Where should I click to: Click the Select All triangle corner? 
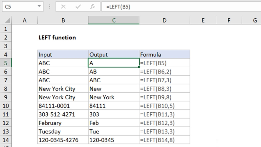[8, 20]
